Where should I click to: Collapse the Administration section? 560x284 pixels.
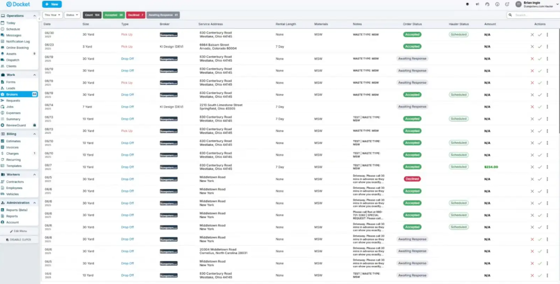tap(34, 203)
